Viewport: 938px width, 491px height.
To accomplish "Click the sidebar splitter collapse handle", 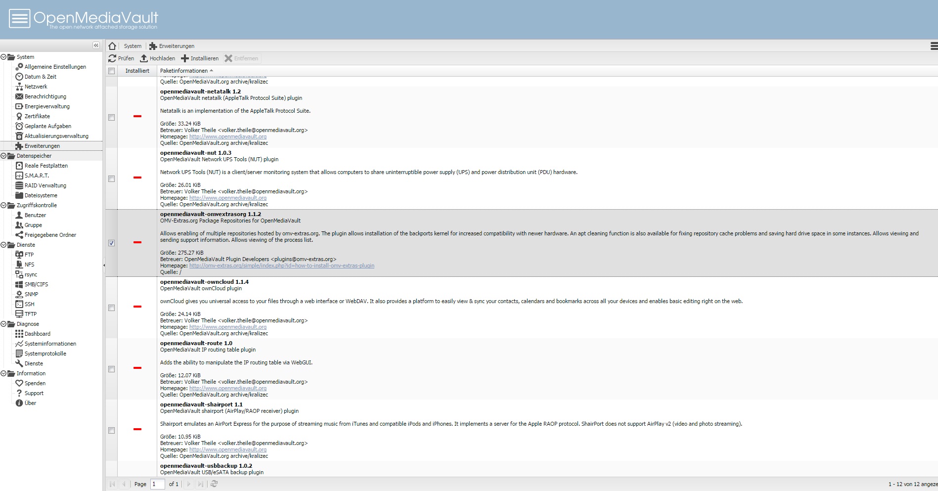I will [104, 266].
